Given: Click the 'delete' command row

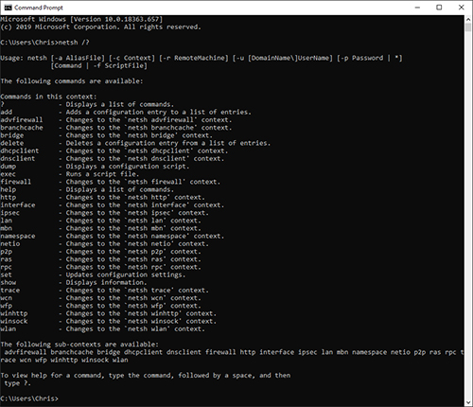Looking at the screenshot, I should [135, 143].
